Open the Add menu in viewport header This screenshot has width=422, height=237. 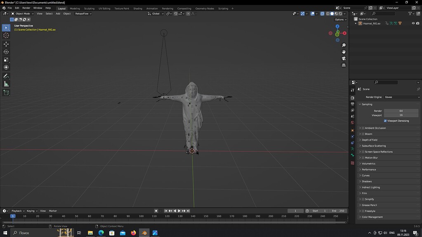click(x=58, y=14)
